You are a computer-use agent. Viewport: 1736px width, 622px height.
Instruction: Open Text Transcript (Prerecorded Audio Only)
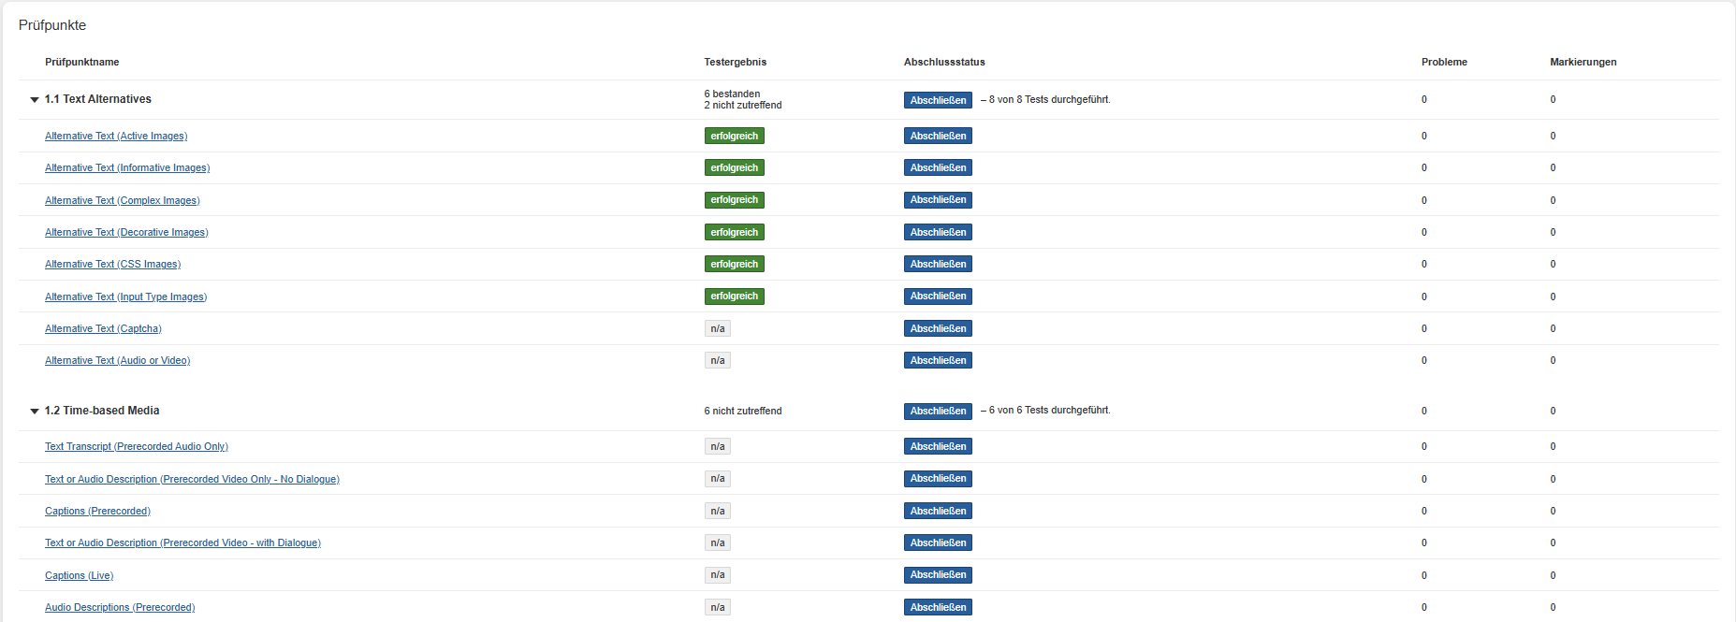[x=137, y=447]
